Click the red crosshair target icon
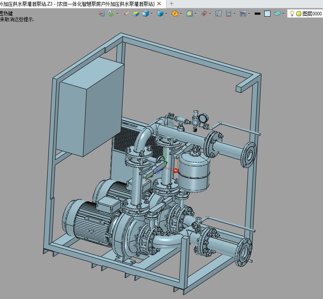Screen dimensions: 323x299 pos(204,13)
